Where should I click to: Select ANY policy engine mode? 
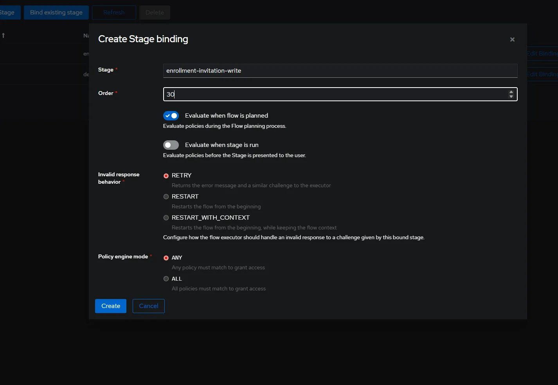coord(166,258)
